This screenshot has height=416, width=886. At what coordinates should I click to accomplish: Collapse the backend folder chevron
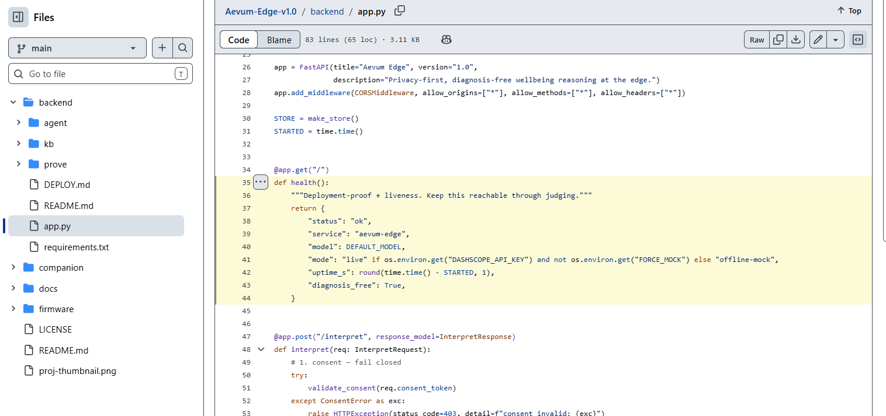click(13, 103)
